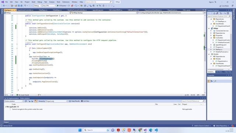Toggle the Keep Results button
This screenshot has width=236, height=133.
point(74,101)
